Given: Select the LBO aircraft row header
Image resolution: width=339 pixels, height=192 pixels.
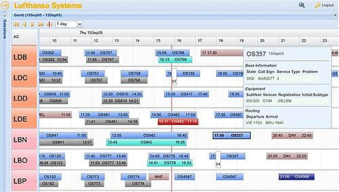Looking at the screenshot, I should (24, 160).
